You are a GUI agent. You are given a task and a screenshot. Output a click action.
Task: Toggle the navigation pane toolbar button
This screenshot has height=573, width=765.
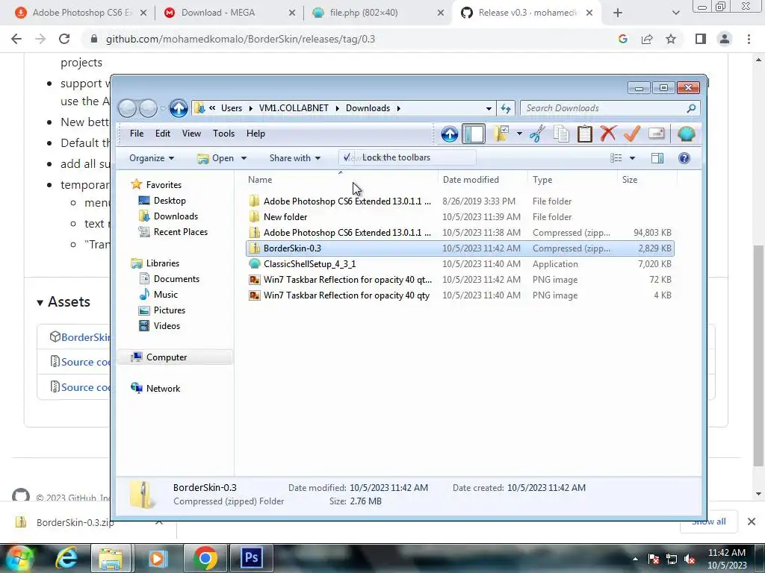473,134
